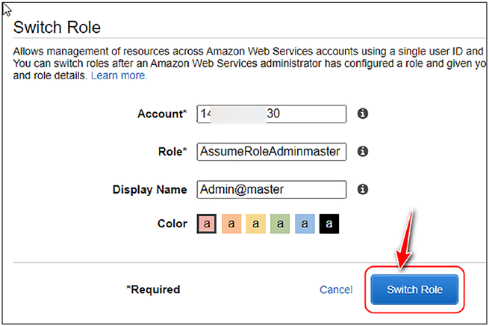The height and width of the screenshot is (326, 489).
Task: Pick the yellow color swatch
Action: pyautogui.click(x=256, y=224)
